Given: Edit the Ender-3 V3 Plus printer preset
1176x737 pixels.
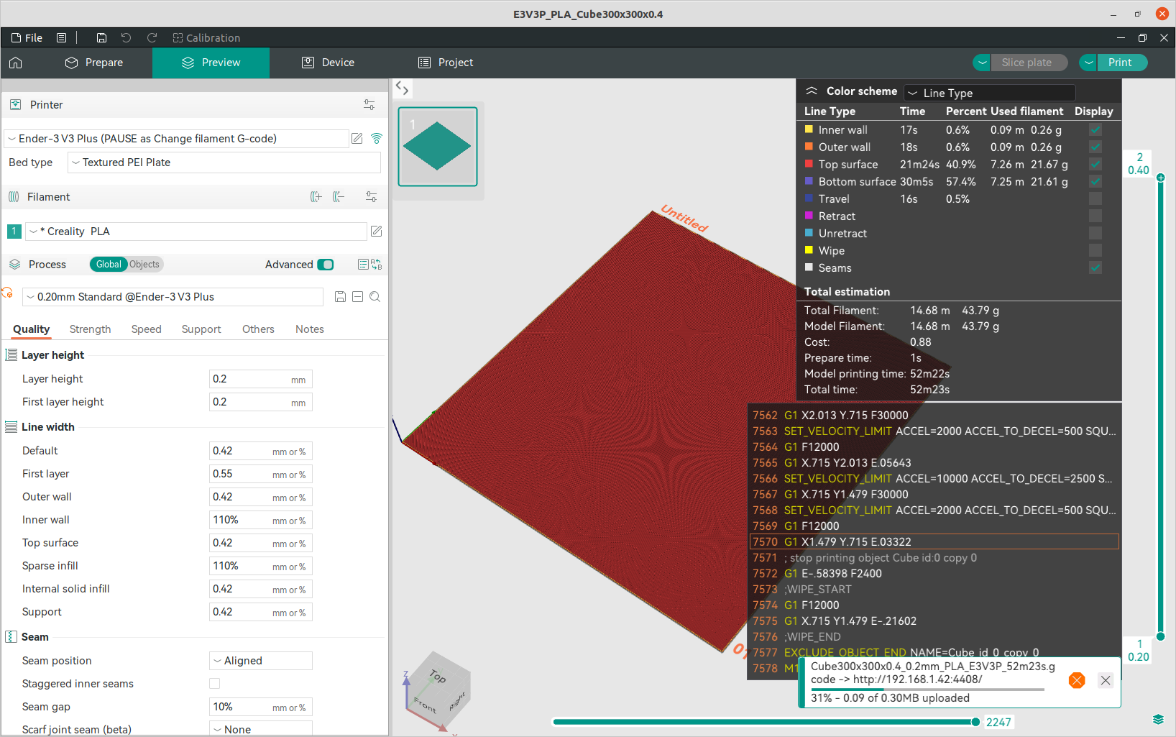Looking at the screenshot, I should pos(357,138).
